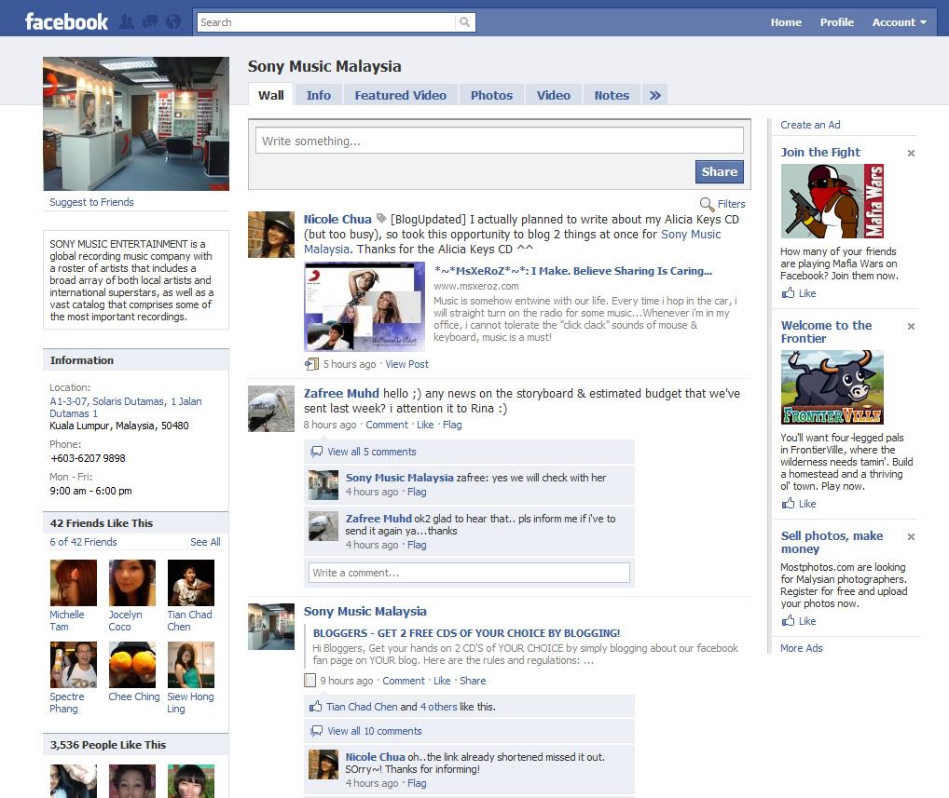The width and height of the screenshot is (949, 798).
Task: Click the location address link A1-3-07 Solaris Dutamas
Action: [x=125, y=408]
